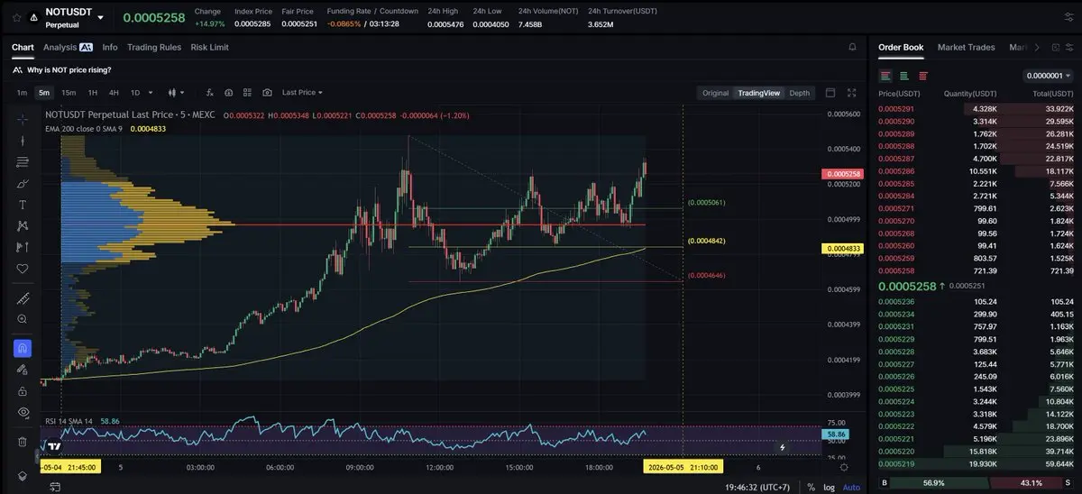Open the indicators (fx) menu
1082x494 pixels.
(x=209, y=92)
